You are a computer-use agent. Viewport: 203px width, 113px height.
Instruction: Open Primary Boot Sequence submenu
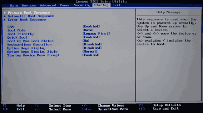(29, 12)
